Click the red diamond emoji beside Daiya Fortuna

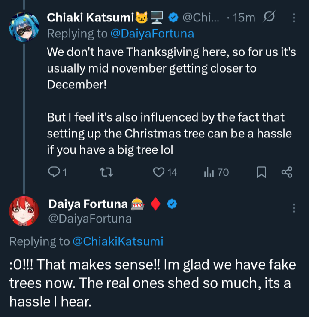click(x=156, y=204)
